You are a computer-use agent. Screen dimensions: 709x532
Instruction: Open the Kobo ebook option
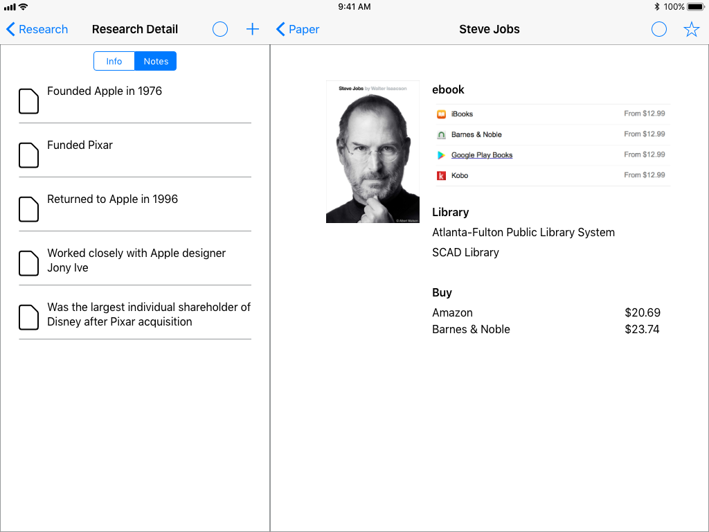pyautogui.click(x=553, y=175)
